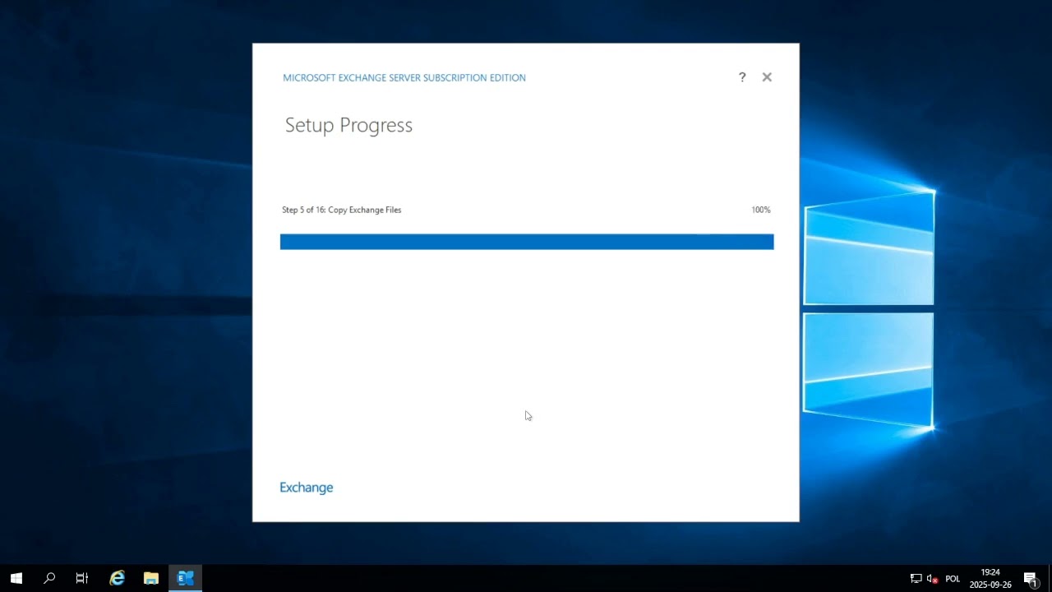Viewport: 1052px width, 592px height.
Task: Open the clock showing 19:24
Action: [x=990, y=579]
